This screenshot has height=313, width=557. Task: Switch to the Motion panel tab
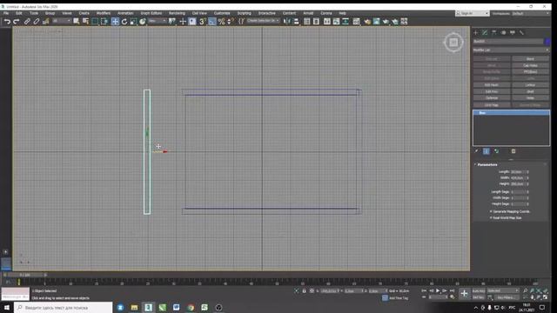tap(503, 33)
